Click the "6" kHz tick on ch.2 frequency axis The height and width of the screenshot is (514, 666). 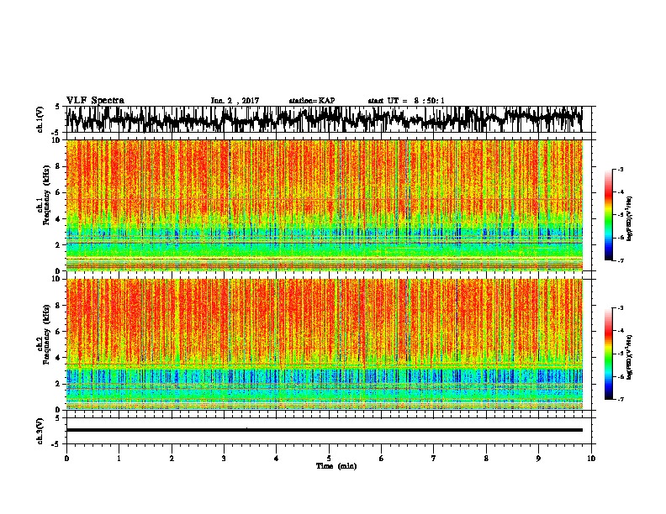point(58,331)
